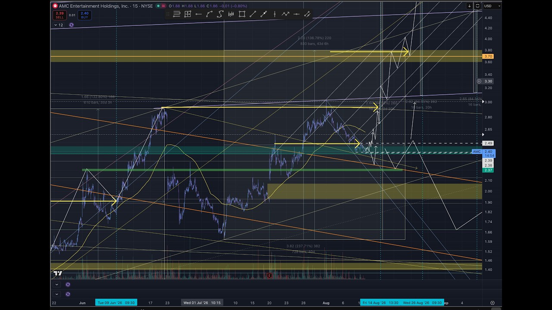Select the vertical line tool
Screen dimensions: 552x310
[x=275, y=14]
